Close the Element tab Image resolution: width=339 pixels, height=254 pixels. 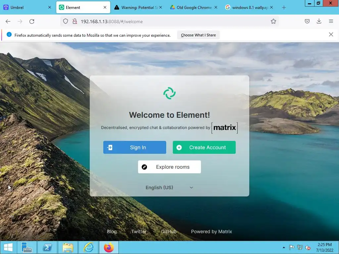(x=105, y=7)
